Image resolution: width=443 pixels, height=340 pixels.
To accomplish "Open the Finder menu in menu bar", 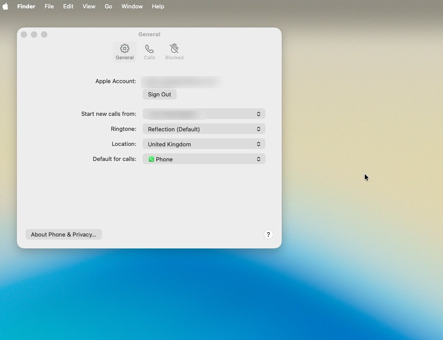I will (26, 7).
